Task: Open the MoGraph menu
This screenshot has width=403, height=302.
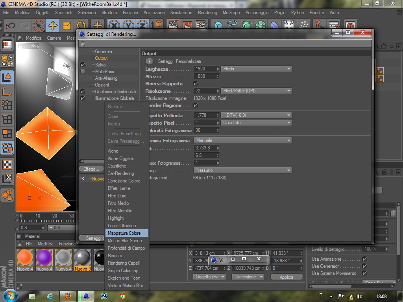Action: tap(231, 13)
